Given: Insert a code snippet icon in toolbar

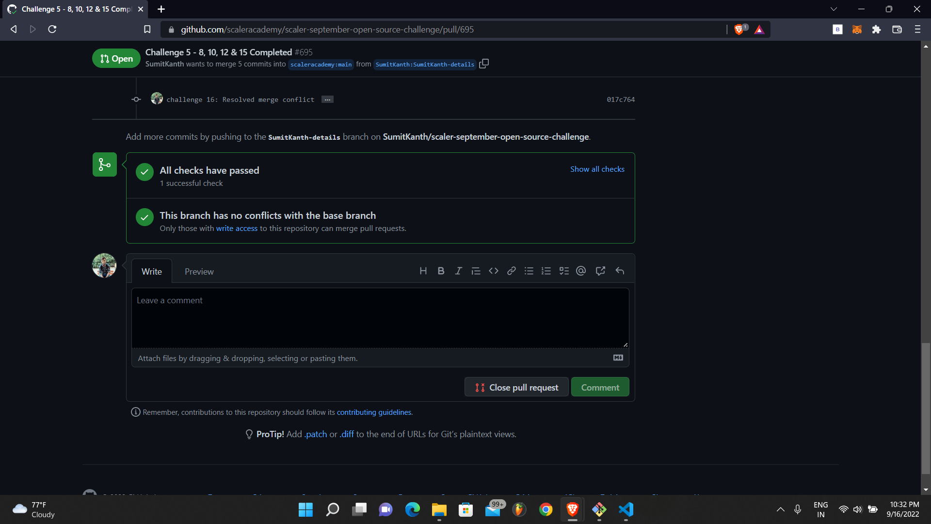Looking at the screenshot, I should point(494,271).
